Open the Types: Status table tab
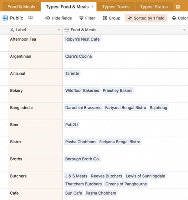188x200 pixels. coord(154,7)
